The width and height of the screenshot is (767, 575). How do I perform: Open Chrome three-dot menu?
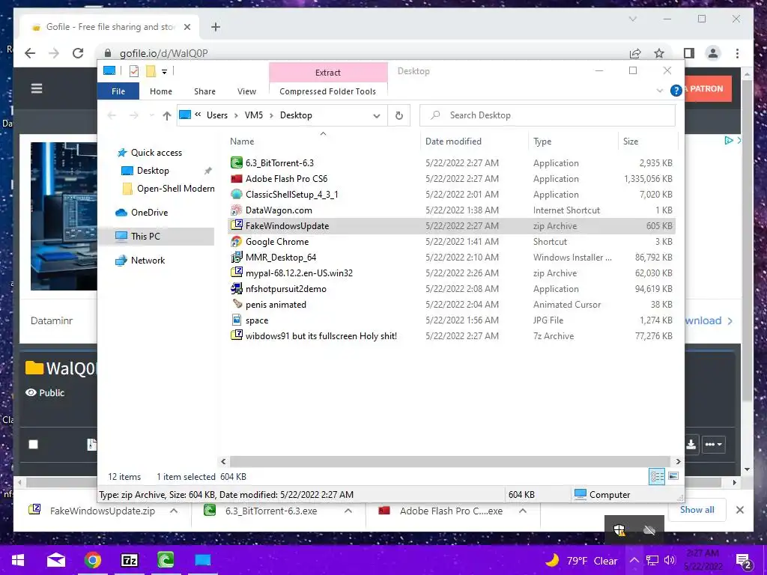(737, 53)
